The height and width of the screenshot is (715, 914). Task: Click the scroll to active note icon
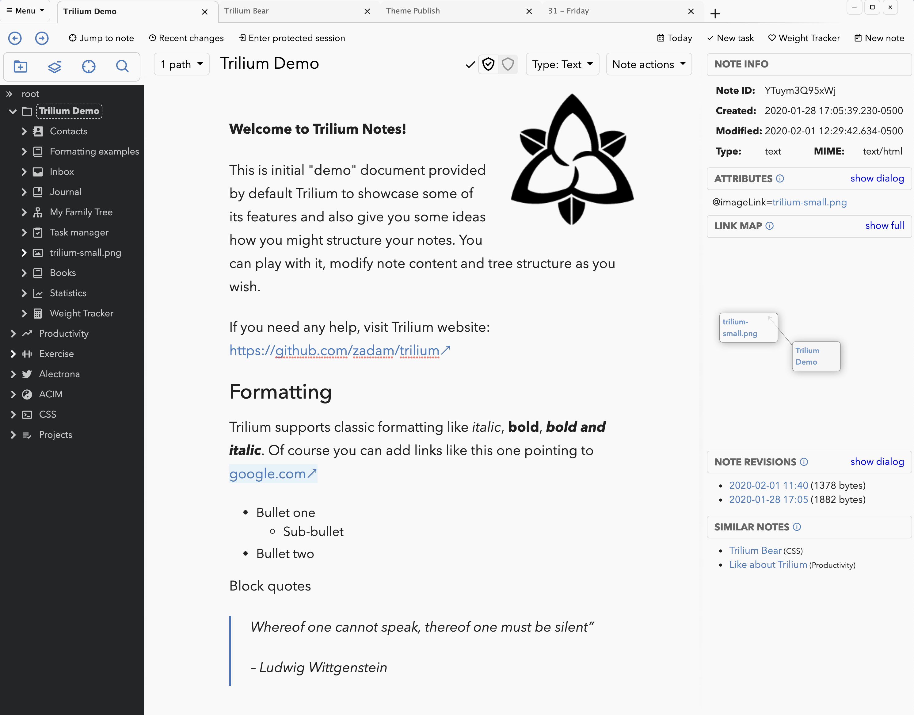(x=88, y=66)
